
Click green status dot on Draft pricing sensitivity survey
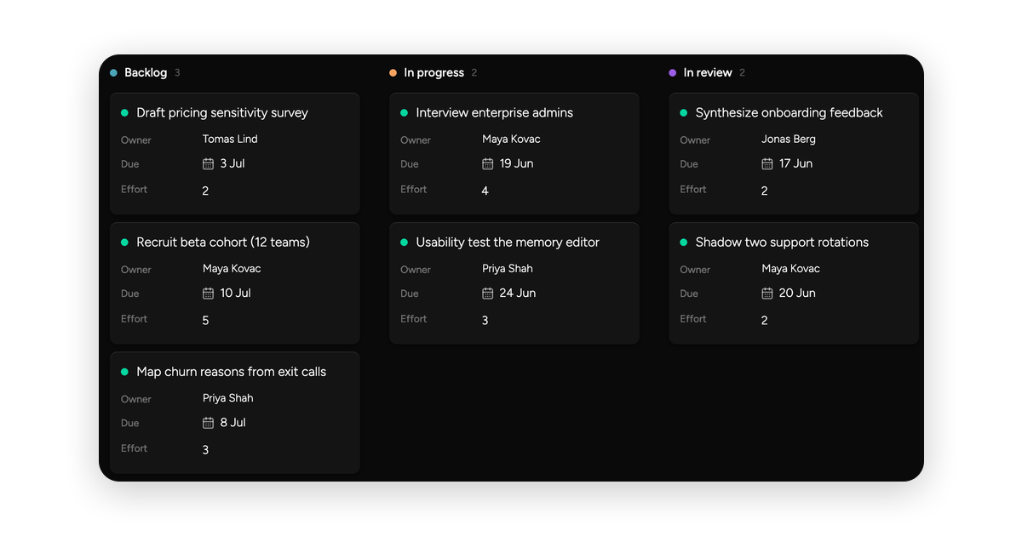pos(124,112)
